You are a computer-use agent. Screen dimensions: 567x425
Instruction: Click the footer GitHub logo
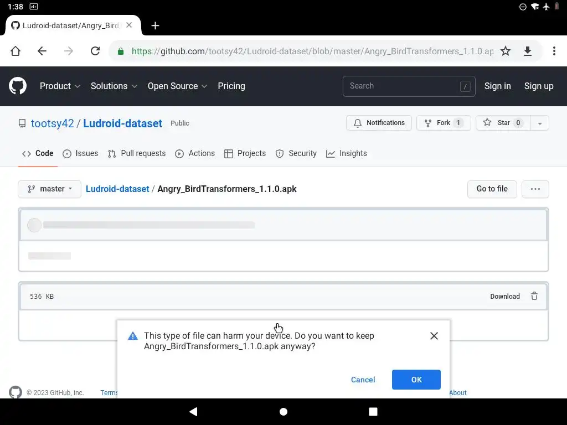coord(15,392)
